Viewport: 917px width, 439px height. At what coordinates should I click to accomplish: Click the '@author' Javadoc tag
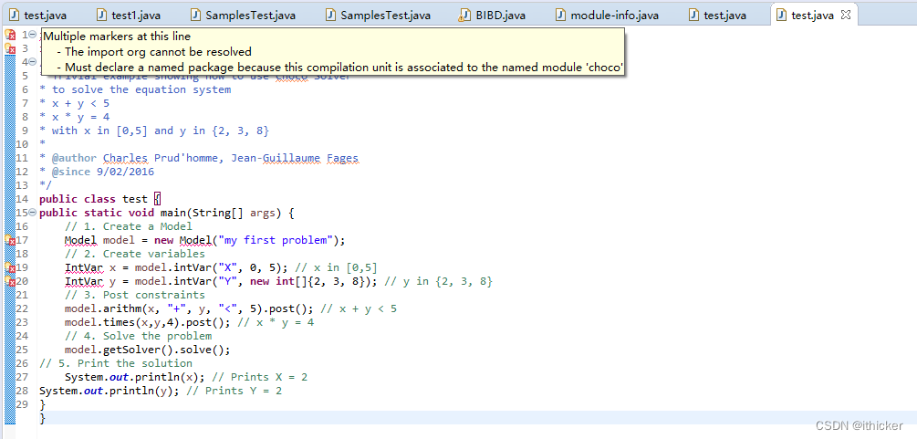point(74,158)
